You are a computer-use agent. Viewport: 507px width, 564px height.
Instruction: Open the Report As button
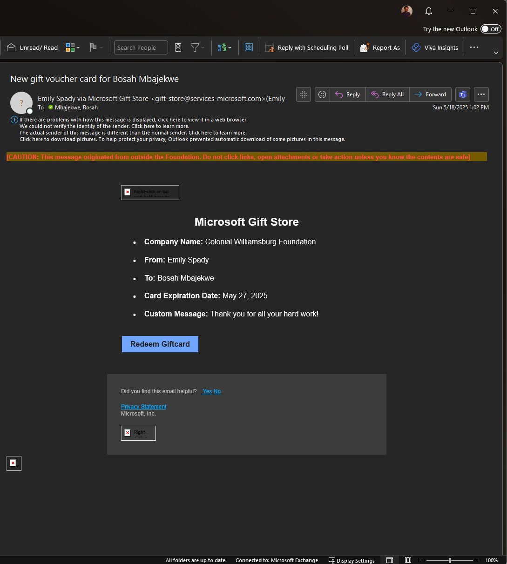coord(380,47)
